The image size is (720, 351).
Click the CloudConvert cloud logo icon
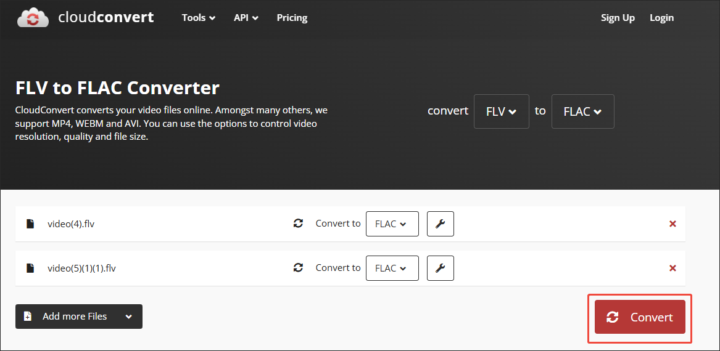(33, 18)
